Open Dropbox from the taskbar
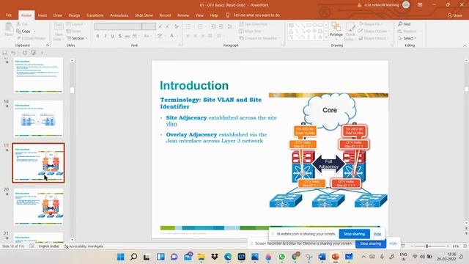Screen dimensions: 469x264 [215, 257]
